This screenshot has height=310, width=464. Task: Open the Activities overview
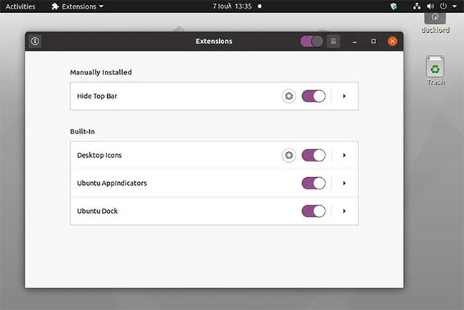coord(20,6)
